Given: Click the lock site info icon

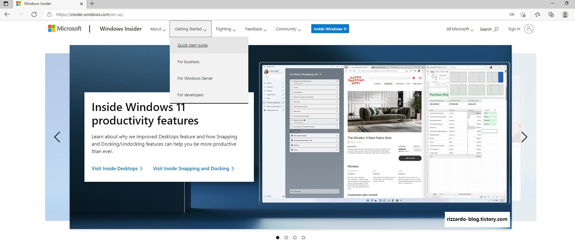Looking at the screenshot, I should tap(49, 14).
